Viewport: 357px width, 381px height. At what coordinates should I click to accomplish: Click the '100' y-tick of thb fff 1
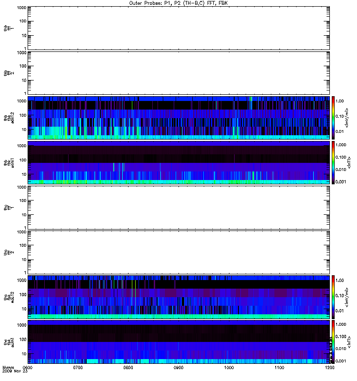(23, 21)
